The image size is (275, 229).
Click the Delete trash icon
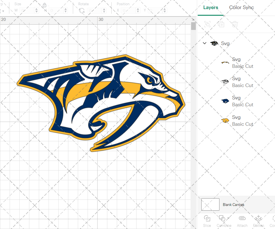(235, 24)
